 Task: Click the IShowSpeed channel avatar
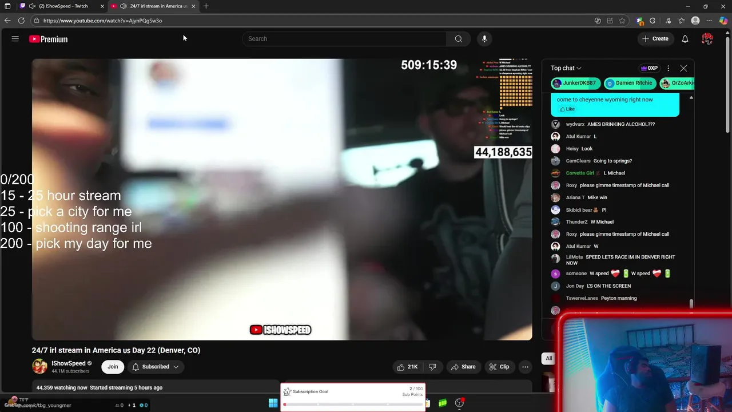click(39, 367)
